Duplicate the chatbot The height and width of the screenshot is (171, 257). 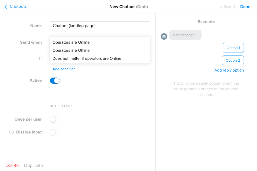33,165
